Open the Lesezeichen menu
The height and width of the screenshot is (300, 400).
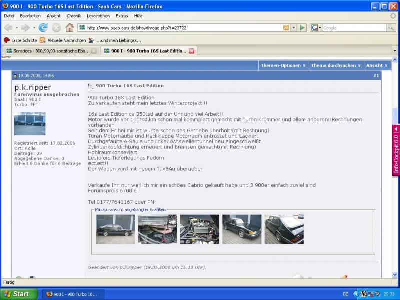pos(98,16)
